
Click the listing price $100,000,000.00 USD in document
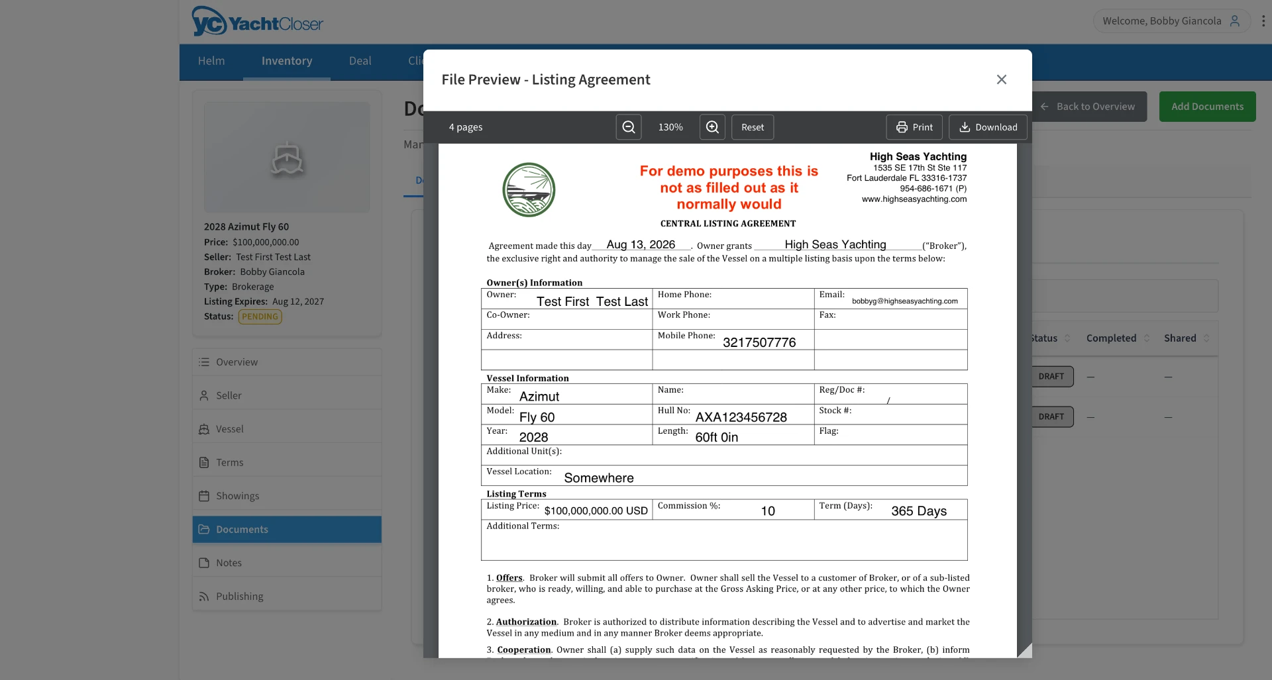coord(596,511)
